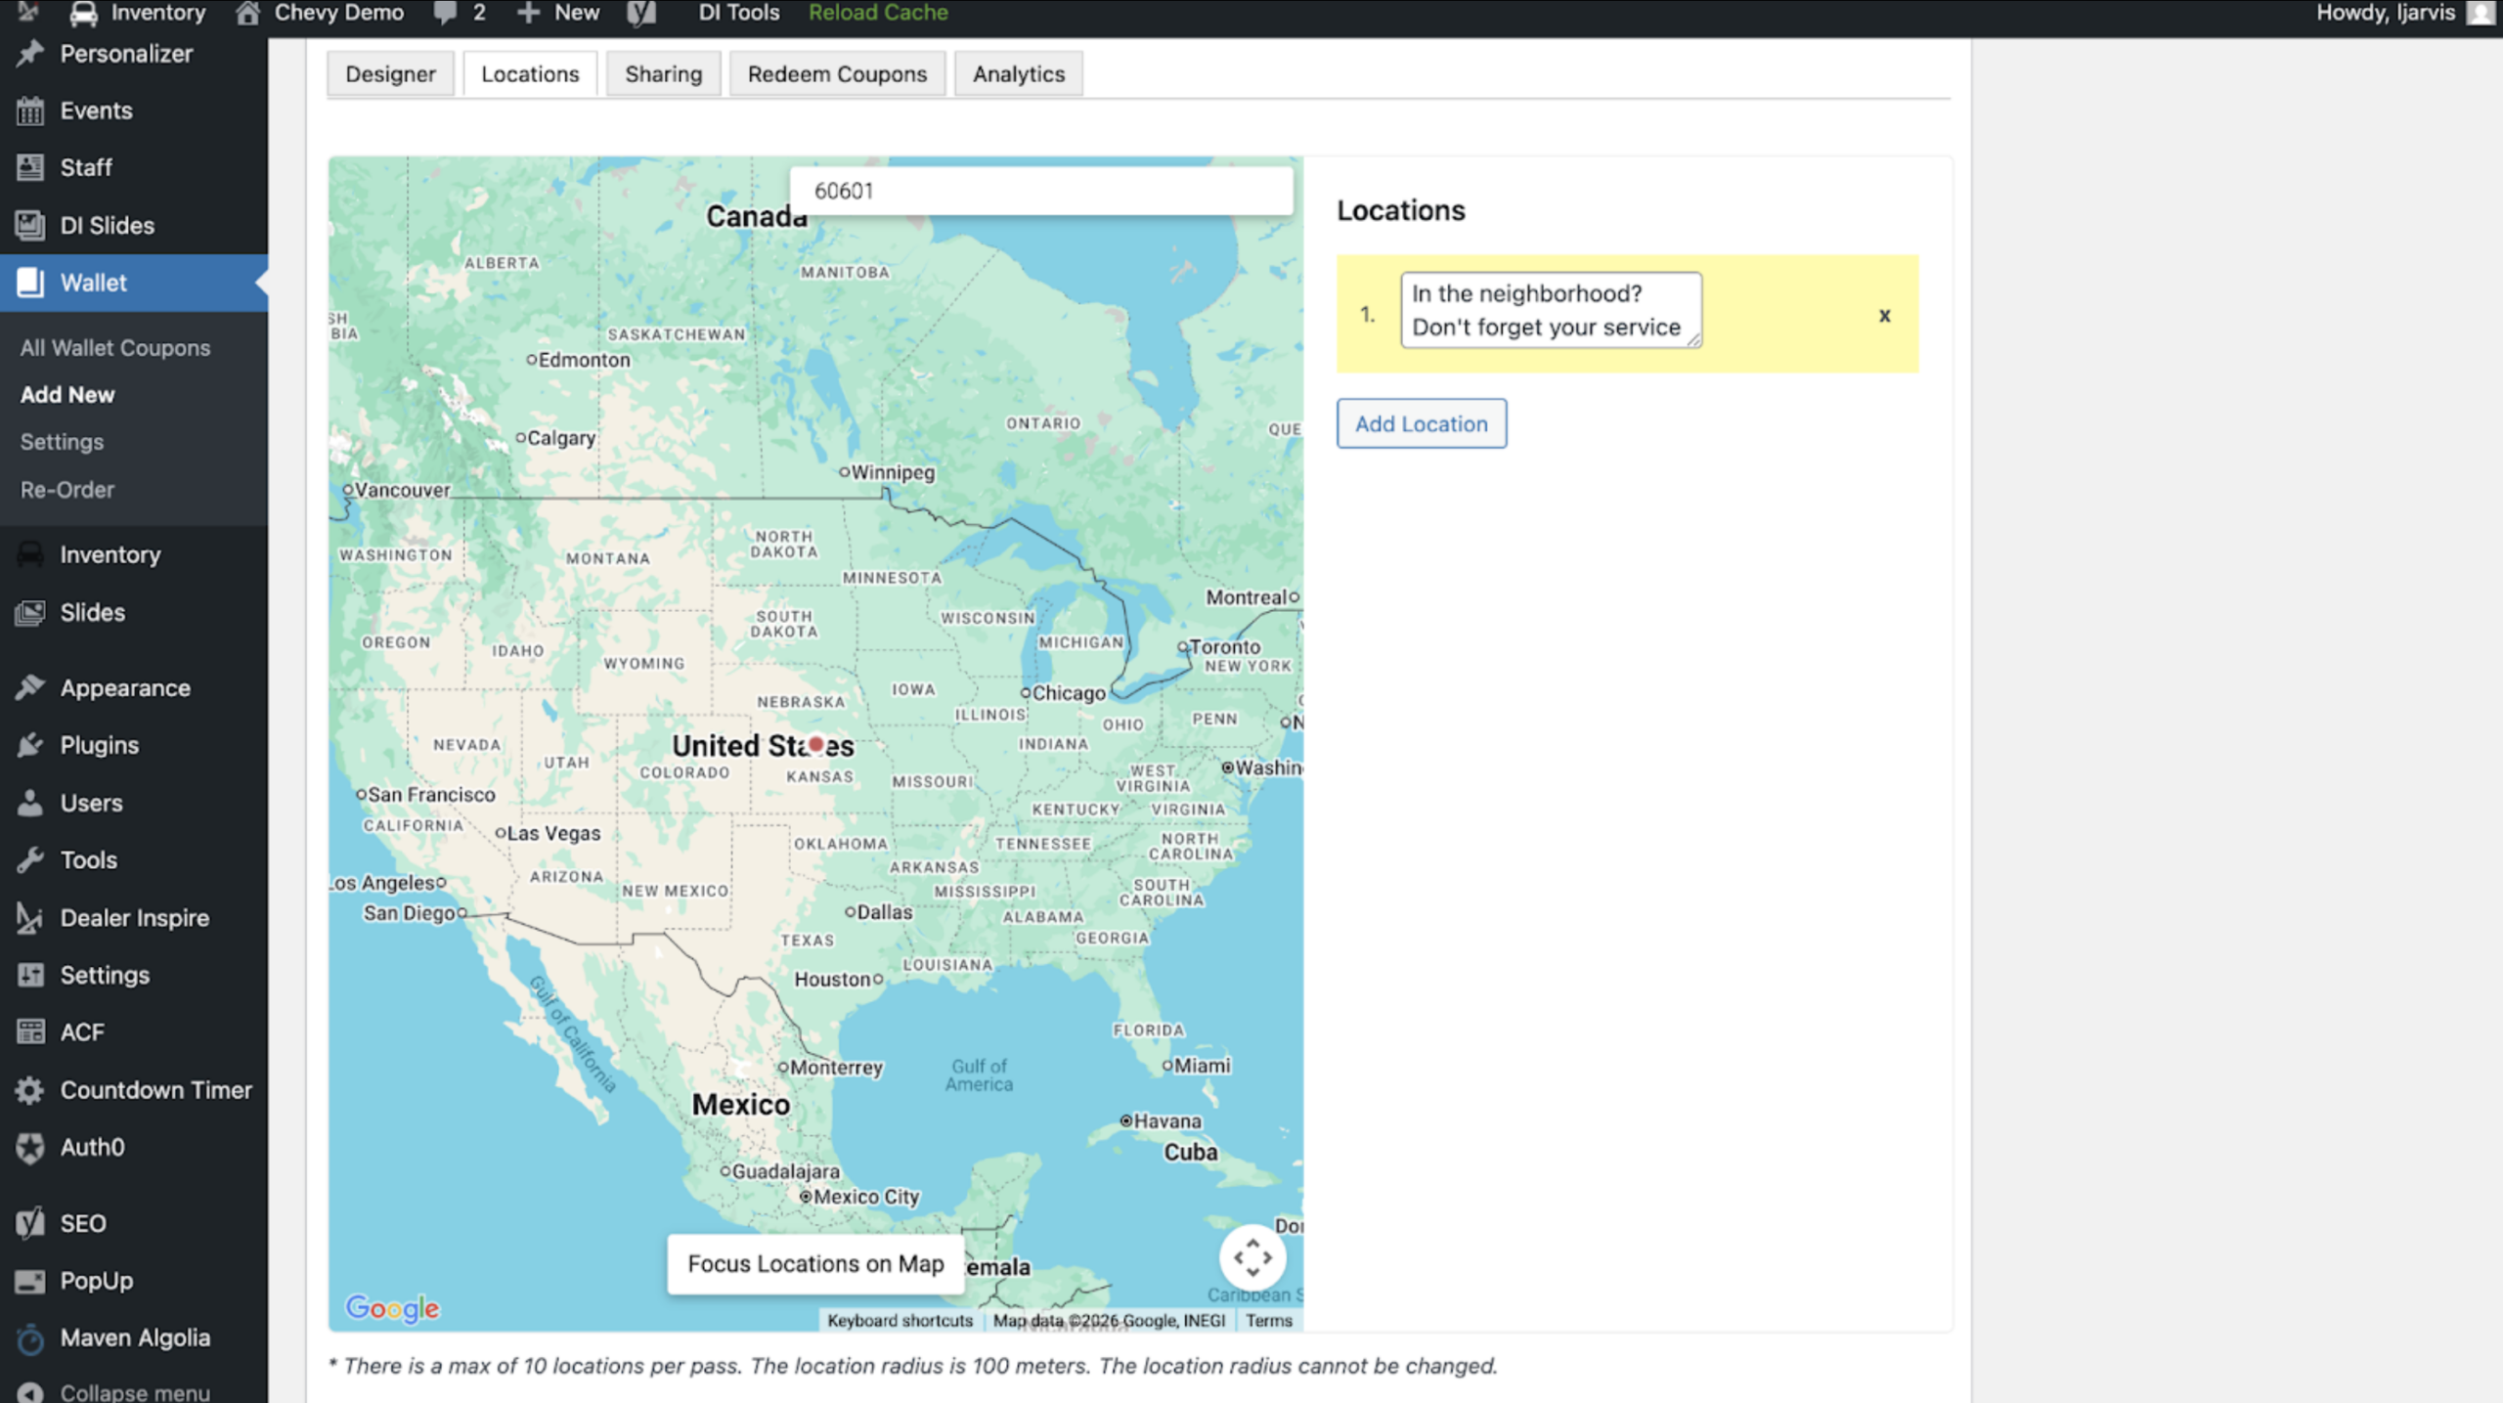Click the map camera pan control

[1251, 1257]
